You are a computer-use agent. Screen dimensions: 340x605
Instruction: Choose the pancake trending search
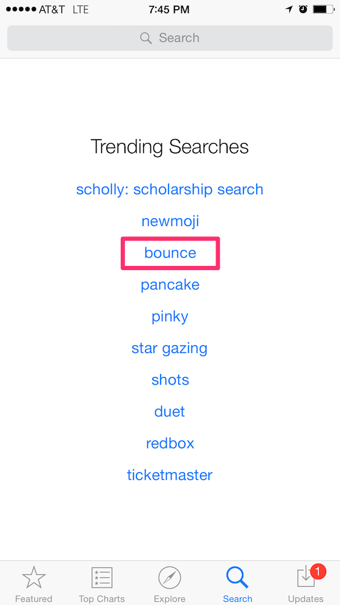[x=170, y=285]
